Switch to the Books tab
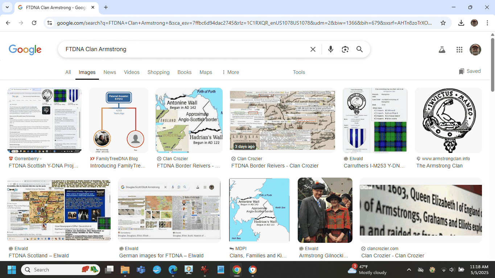Viewport: 495px width, 278px height. 185,72
